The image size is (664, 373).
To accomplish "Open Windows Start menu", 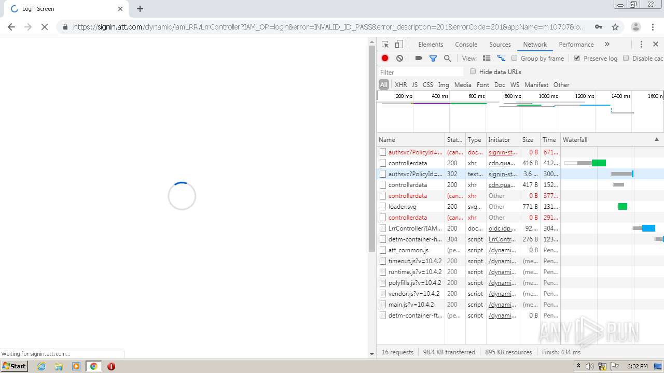I will (x=15, y=366).
